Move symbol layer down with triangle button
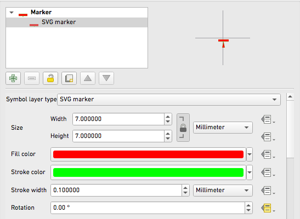Image resolution: width=300 pixels, height=219 pixels. coord(106,78)
